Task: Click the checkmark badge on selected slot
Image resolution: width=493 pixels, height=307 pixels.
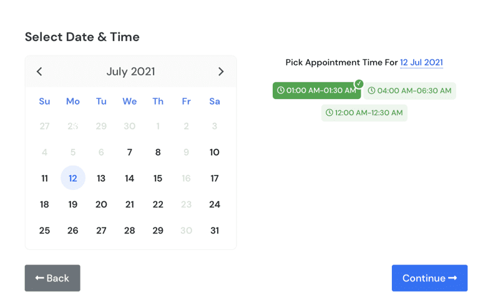Action: [x=359, y=83]
